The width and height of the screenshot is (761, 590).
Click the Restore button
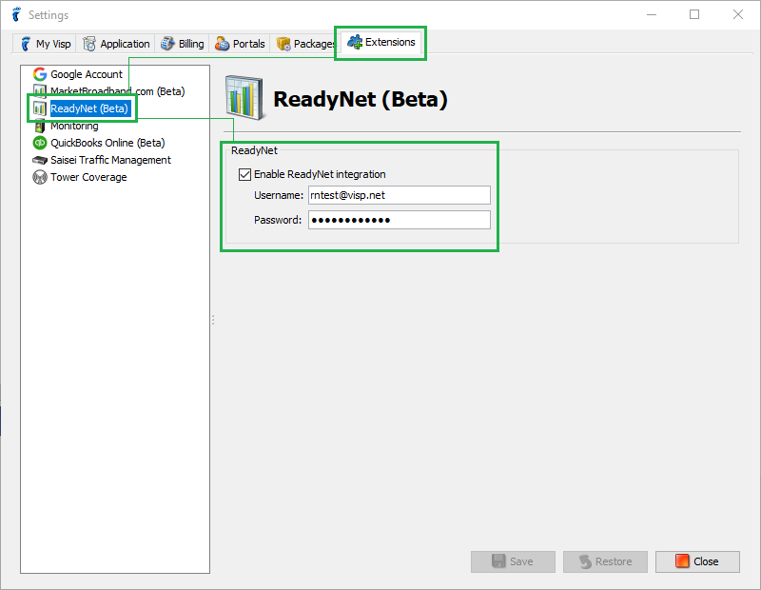(x=605, y=561)
